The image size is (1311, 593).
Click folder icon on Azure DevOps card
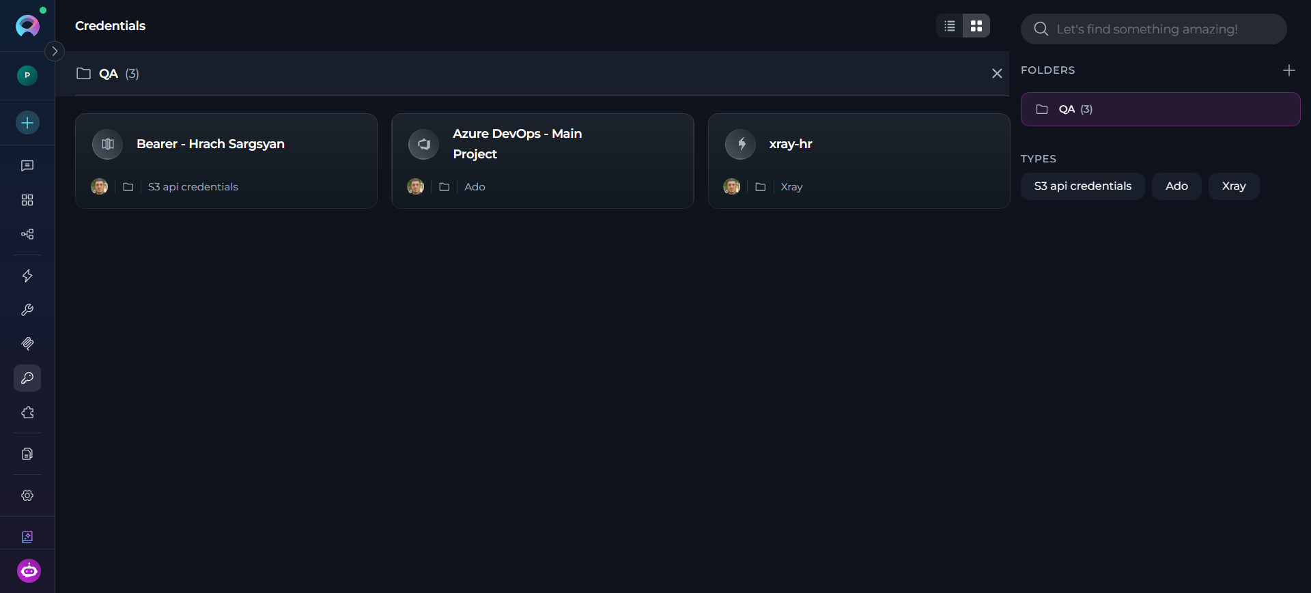point(444,187)
